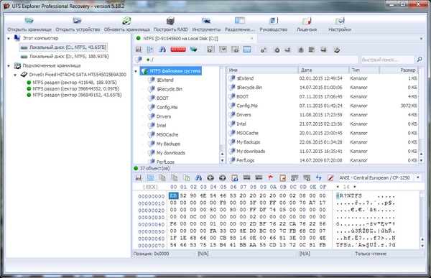Click the file list scrollbar down arrow
431x278 pixels.
[x=421, y=160]
